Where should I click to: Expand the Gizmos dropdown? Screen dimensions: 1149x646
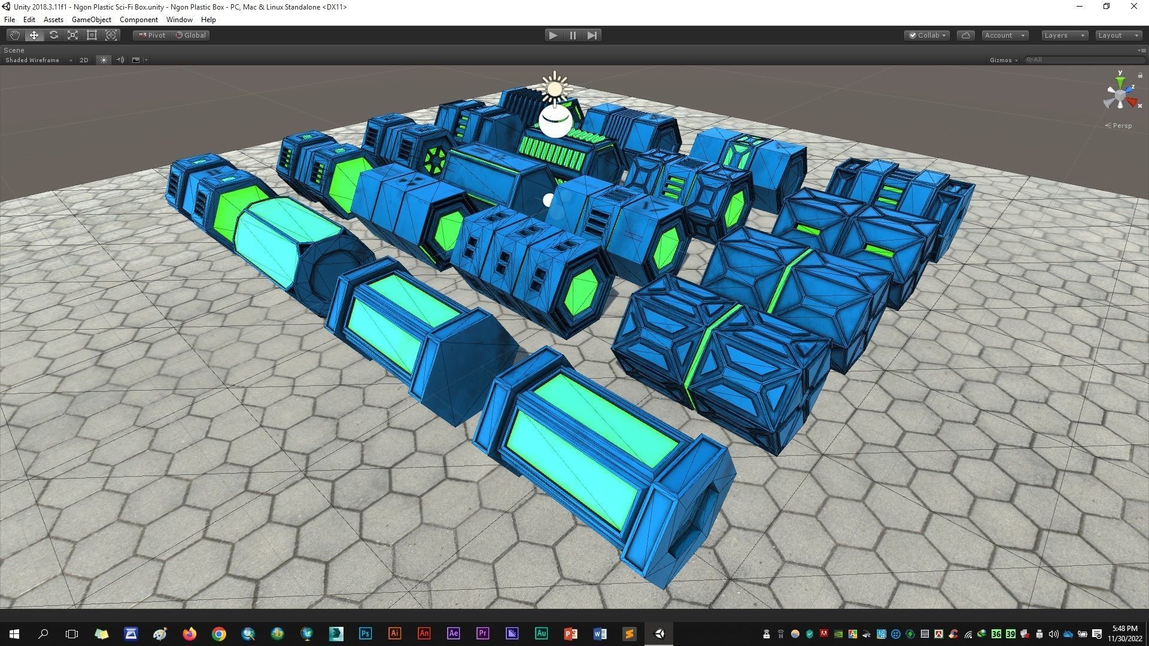[1004, 60]
